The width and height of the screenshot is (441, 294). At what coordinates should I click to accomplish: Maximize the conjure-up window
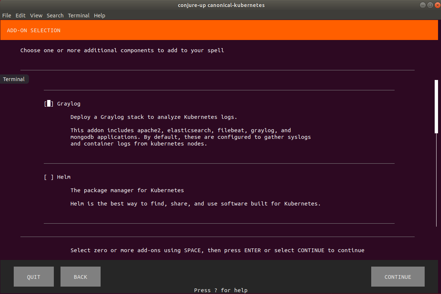tap(430, 5)
